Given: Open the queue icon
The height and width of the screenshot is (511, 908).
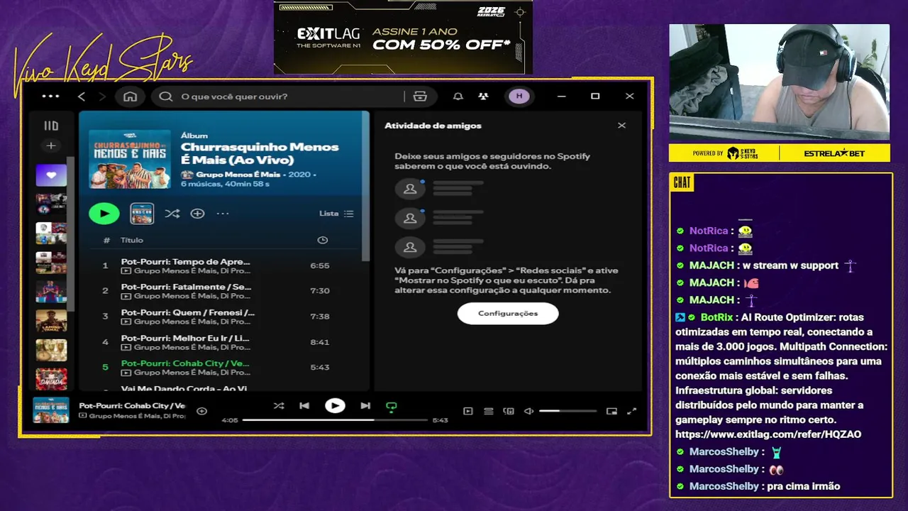Looking at the screenshot, I should click(488, 411).
